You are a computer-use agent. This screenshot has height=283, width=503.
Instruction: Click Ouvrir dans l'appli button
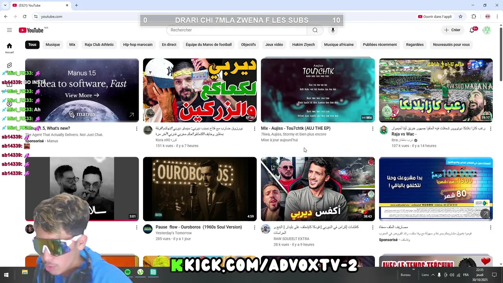click(x=435, y=17)
